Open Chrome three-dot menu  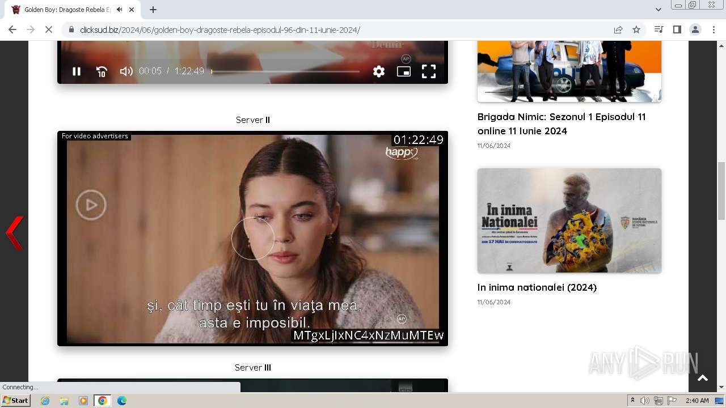tap(714, 29)
